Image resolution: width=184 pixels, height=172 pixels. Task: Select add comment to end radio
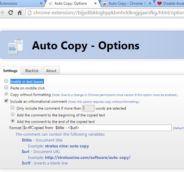pyautogui.click(x=13, y=121)
